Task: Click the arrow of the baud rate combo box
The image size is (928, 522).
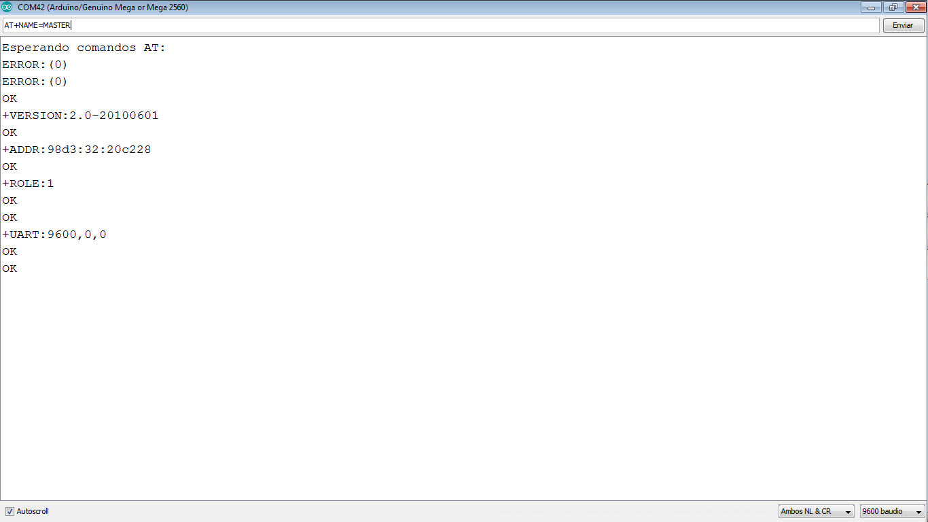Action: click(919, 512)
